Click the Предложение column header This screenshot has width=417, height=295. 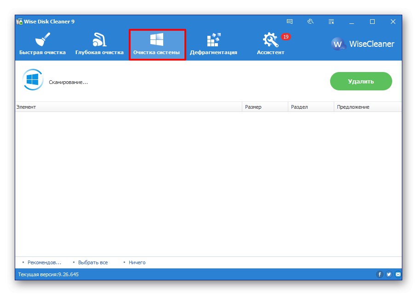coord(368,107)
